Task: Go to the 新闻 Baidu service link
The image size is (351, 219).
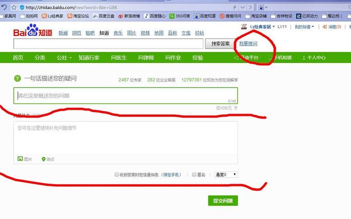Action: [x=63, y=33]
